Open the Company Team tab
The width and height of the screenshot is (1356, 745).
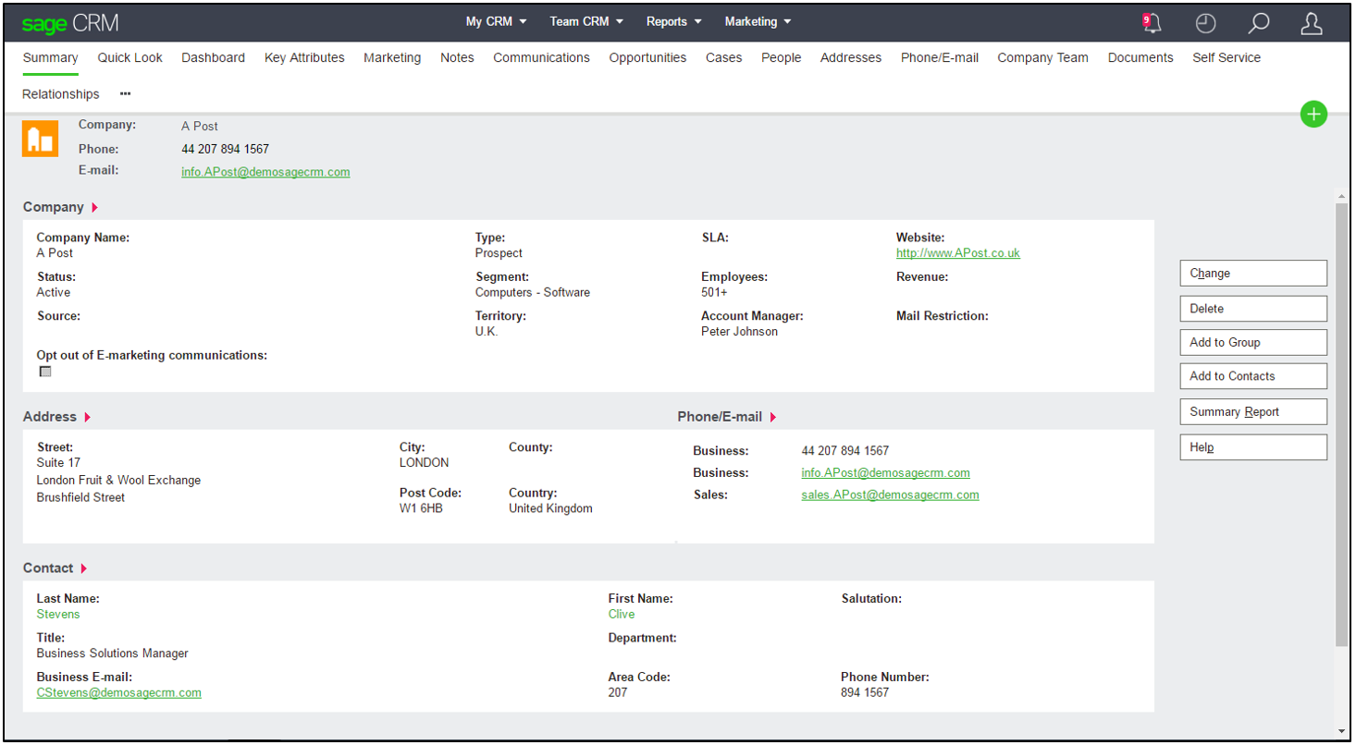click(x=1042, y=57)
